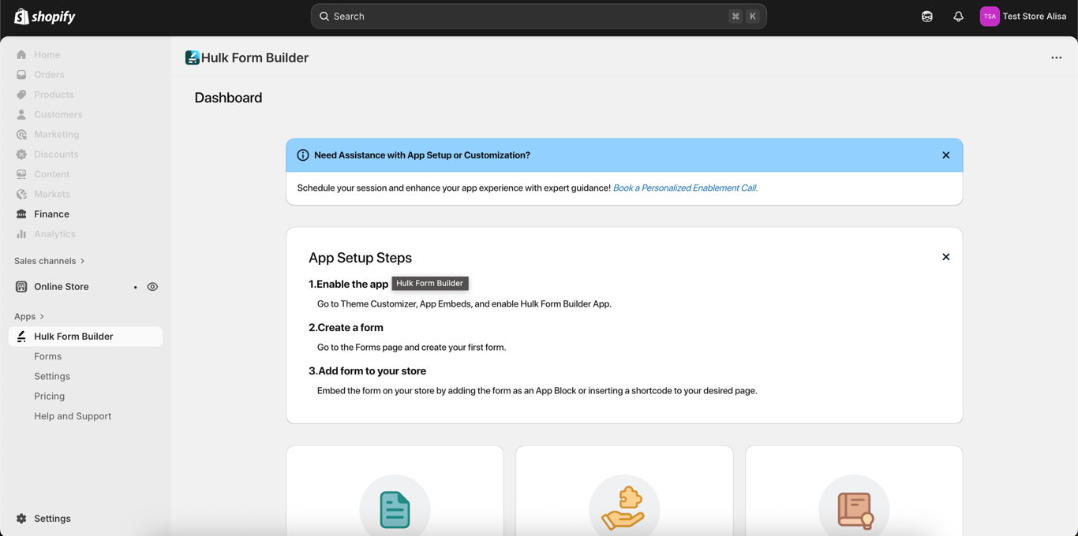Viewport: 1078px width, 536px height.
Task: Click the '1.Enable the app' step heading
Action: (348, 285)
